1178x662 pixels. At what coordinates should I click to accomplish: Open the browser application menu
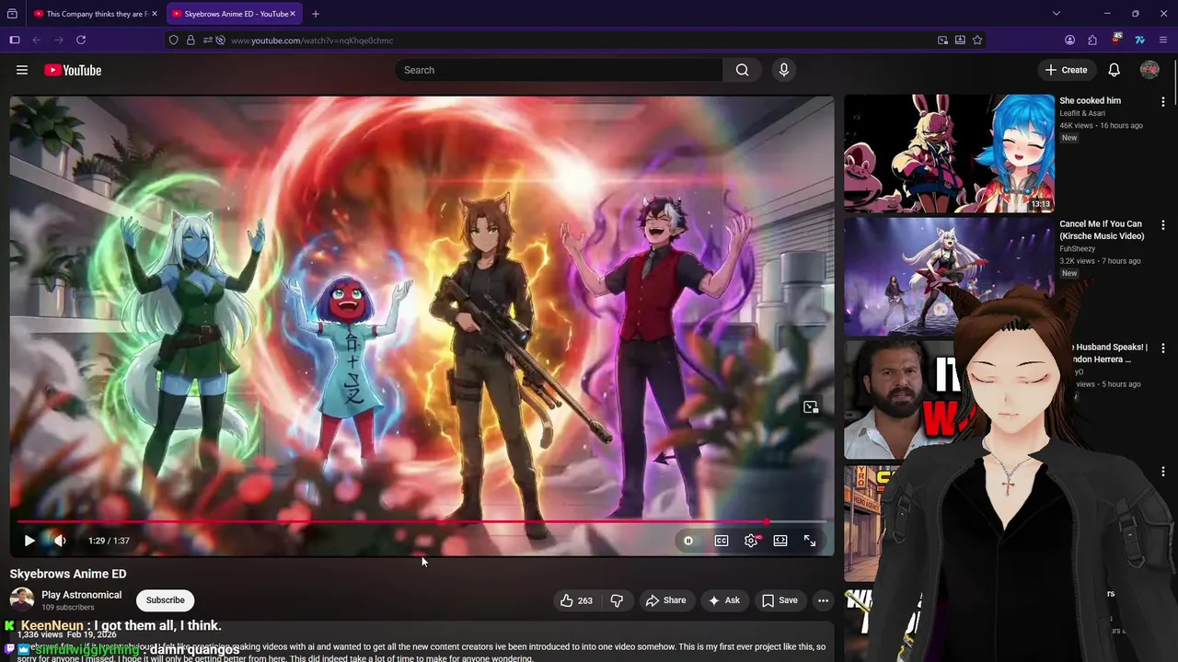tap(1164, 40)
